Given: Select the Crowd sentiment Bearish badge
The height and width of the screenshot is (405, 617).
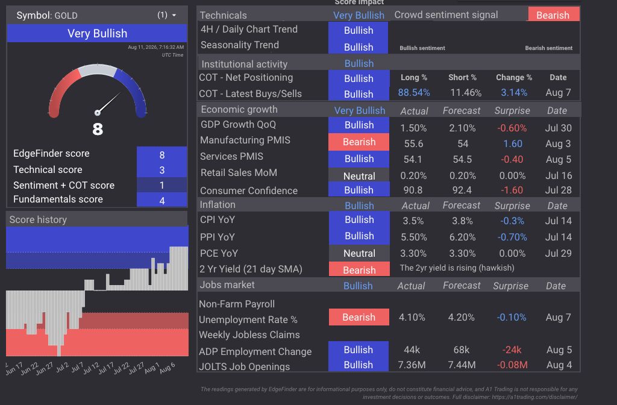Looking at the screenshot, I should 553,14.
